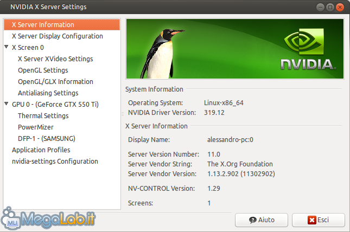Click the Linux-x86_64 operating system value

[224, 103]
